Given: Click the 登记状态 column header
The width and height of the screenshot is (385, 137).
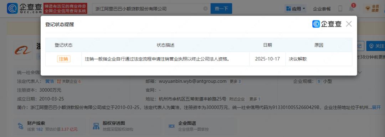Looking at the screenshot, I should (x=63, y=45).
